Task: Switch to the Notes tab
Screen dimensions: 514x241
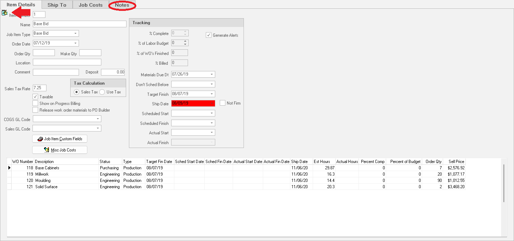Action: click(x=122, y=5)
